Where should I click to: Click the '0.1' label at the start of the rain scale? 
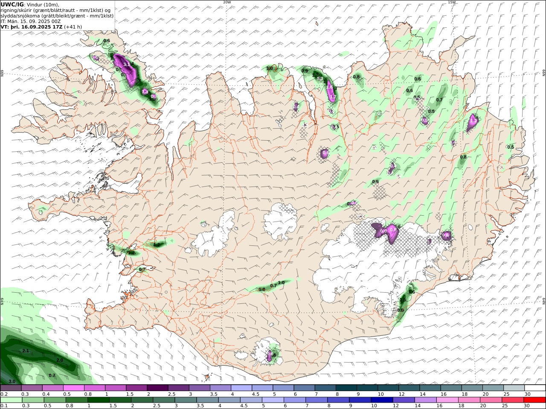click(3, 406)
